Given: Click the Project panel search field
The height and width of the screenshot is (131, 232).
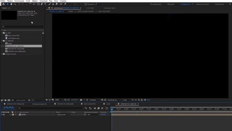Looking at the screenshot, I should click(x=22, y=27).
